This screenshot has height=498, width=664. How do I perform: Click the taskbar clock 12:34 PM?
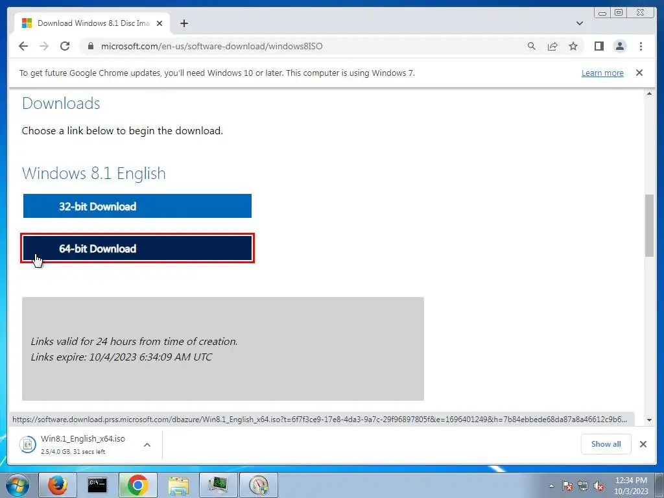[x=631, y=486]
